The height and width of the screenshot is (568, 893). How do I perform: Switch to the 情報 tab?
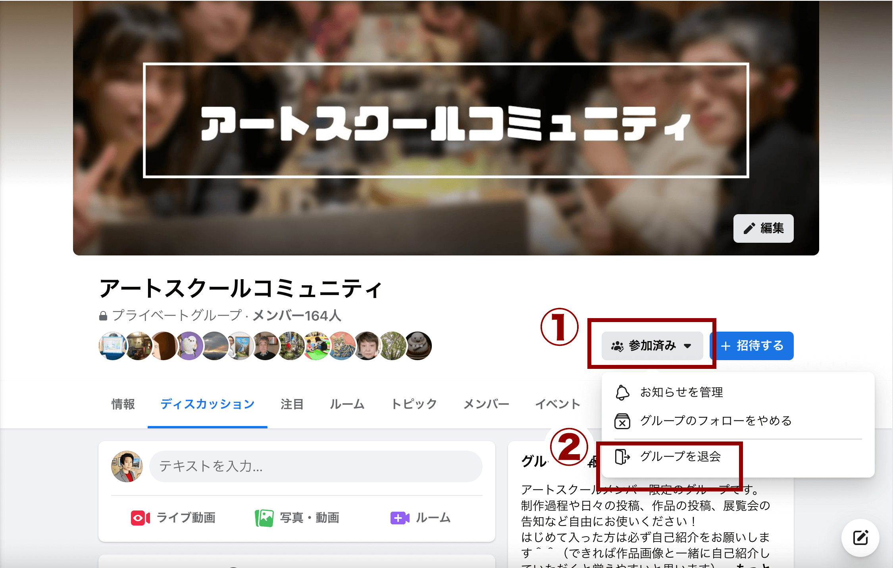[x=123, y=404]
